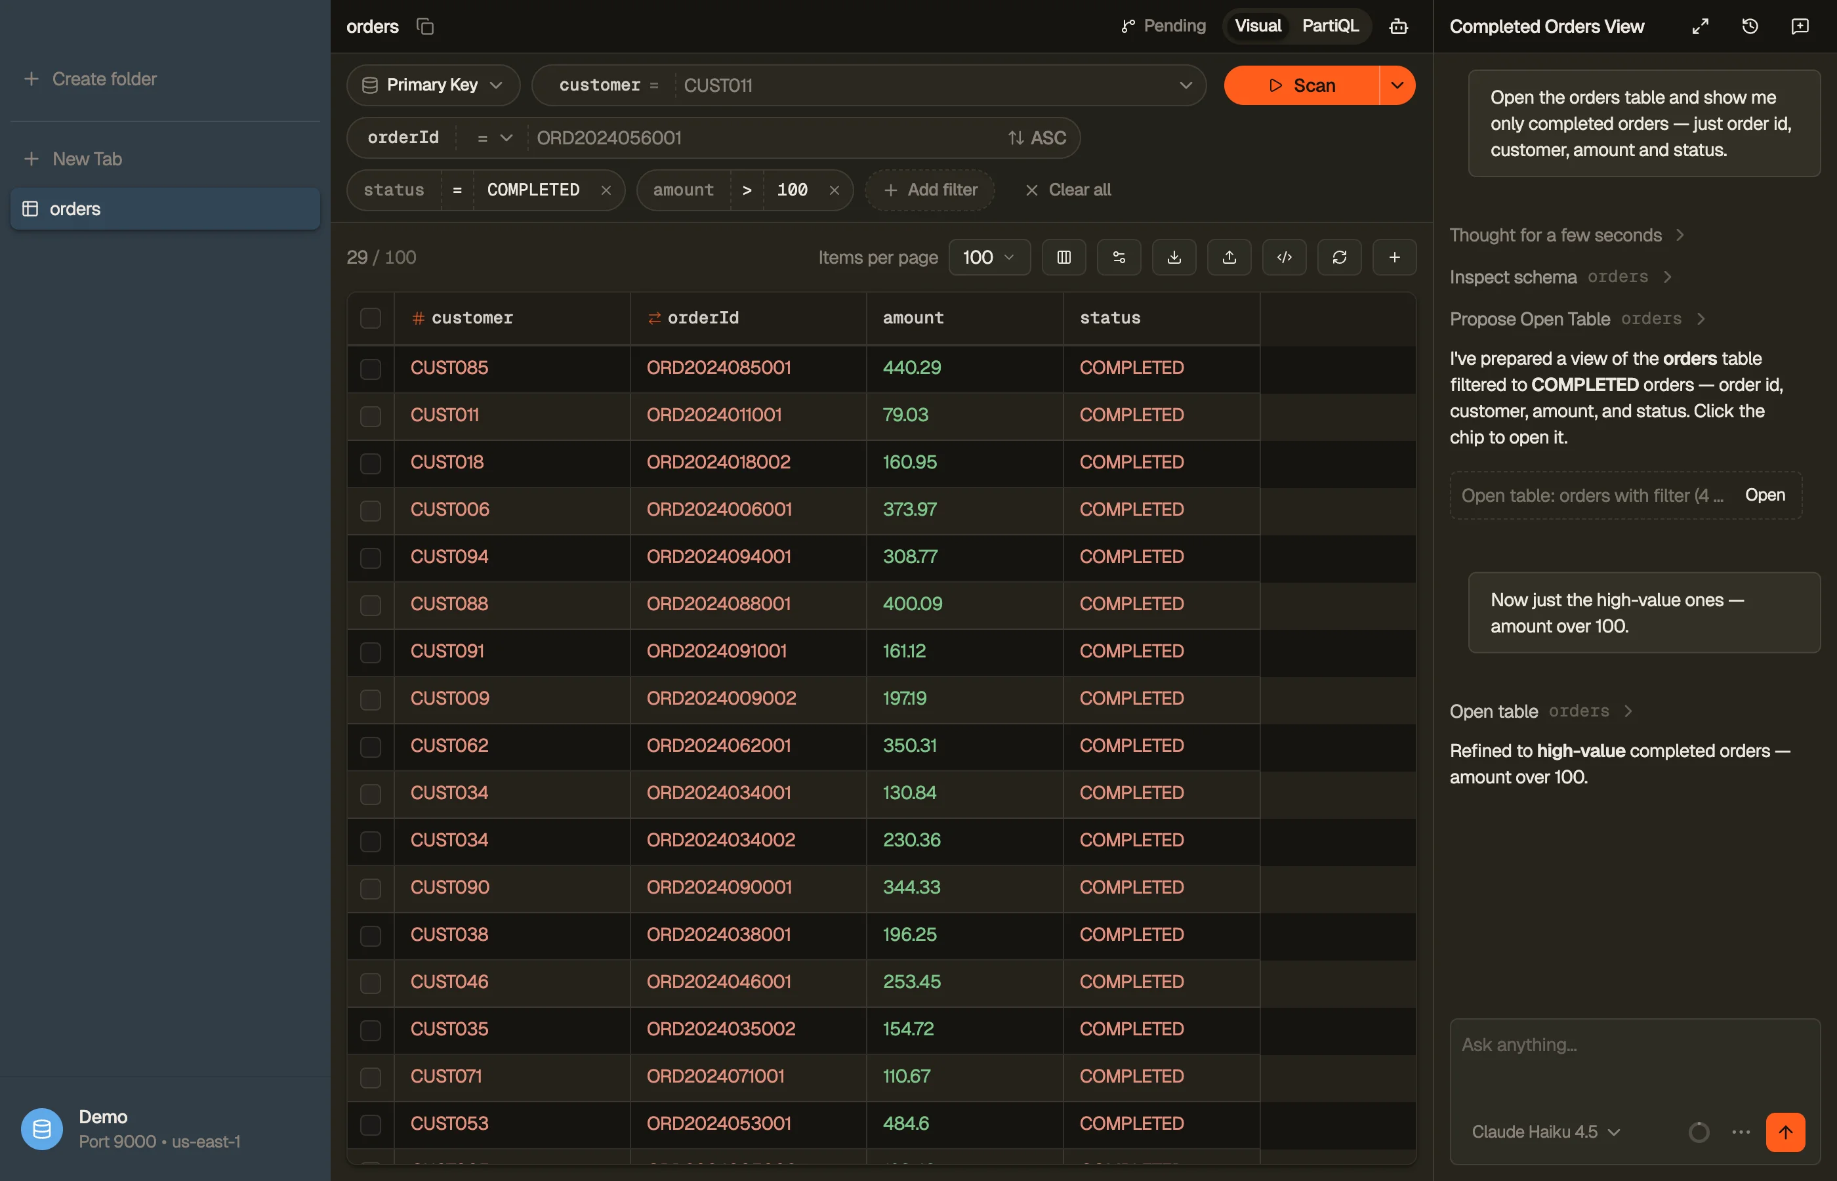1837x1181 pixels.
Task: Toggle the select-all header checkbox
Action: (x=370, y=318)
